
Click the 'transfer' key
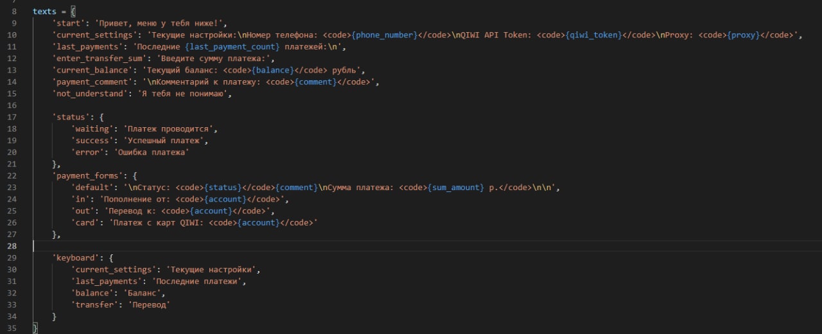[x=95, y=304]
